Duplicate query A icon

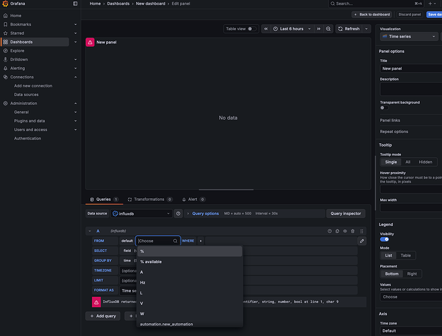click(x=337, y=231)
